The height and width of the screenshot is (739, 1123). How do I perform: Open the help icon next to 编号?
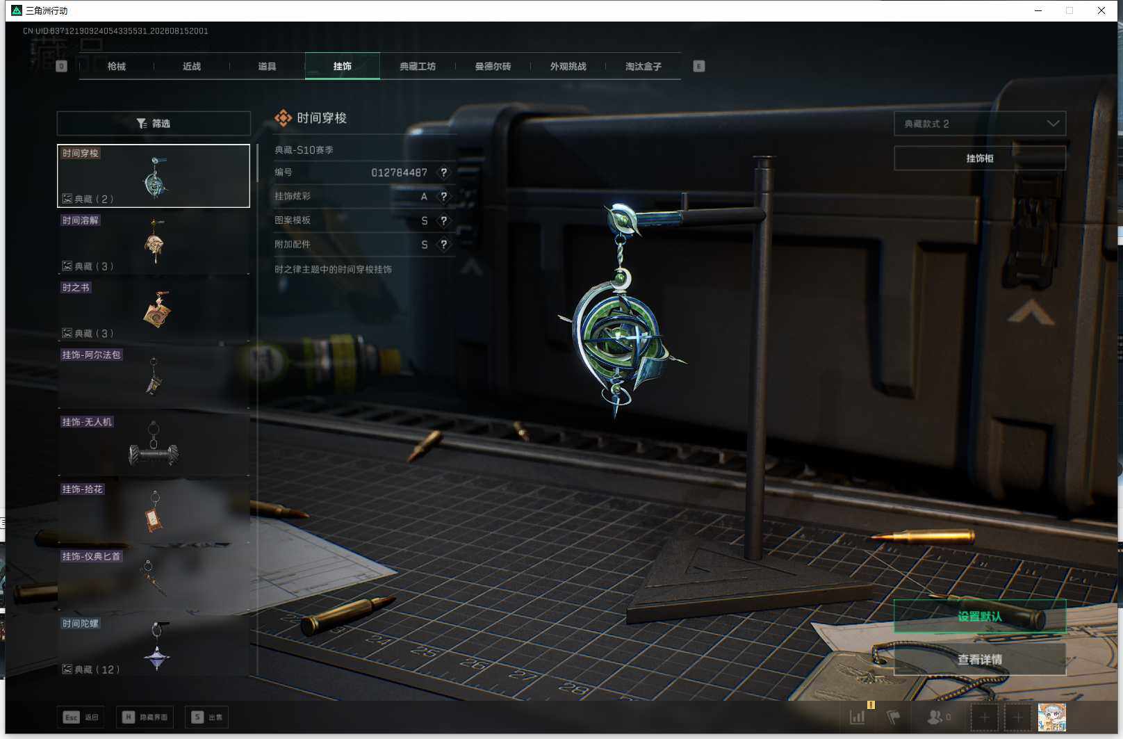coord(443,172)
